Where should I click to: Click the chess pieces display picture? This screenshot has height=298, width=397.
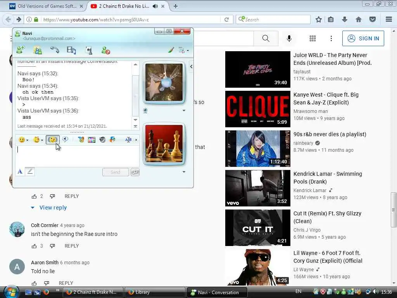(x=164, y=144)
